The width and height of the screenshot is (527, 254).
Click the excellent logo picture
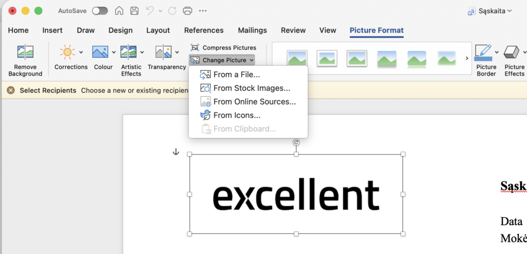[x=296, y=194]
